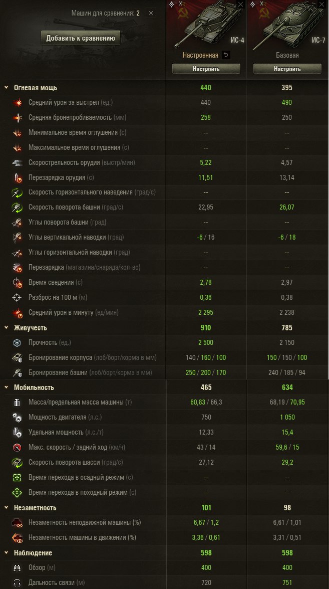Reset ИС-4 configuration with the revert arrow
Viewport: 329px width, 589px height.
226,55
